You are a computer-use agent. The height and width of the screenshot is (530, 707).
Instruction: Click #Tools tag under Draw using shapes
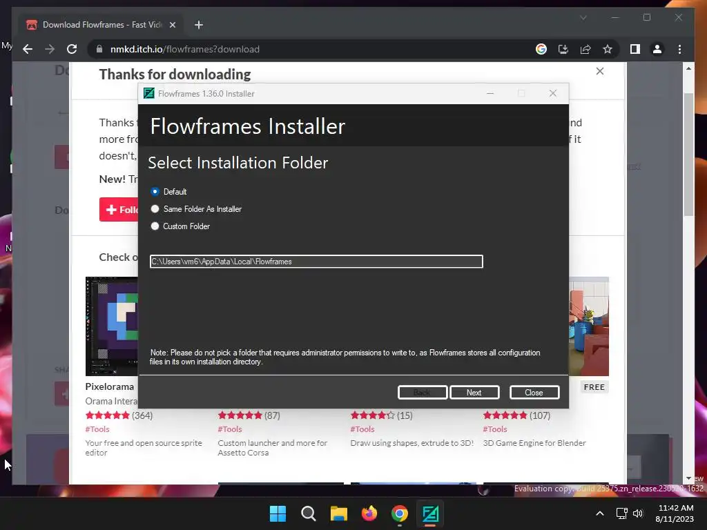click(x=362, y=429)
